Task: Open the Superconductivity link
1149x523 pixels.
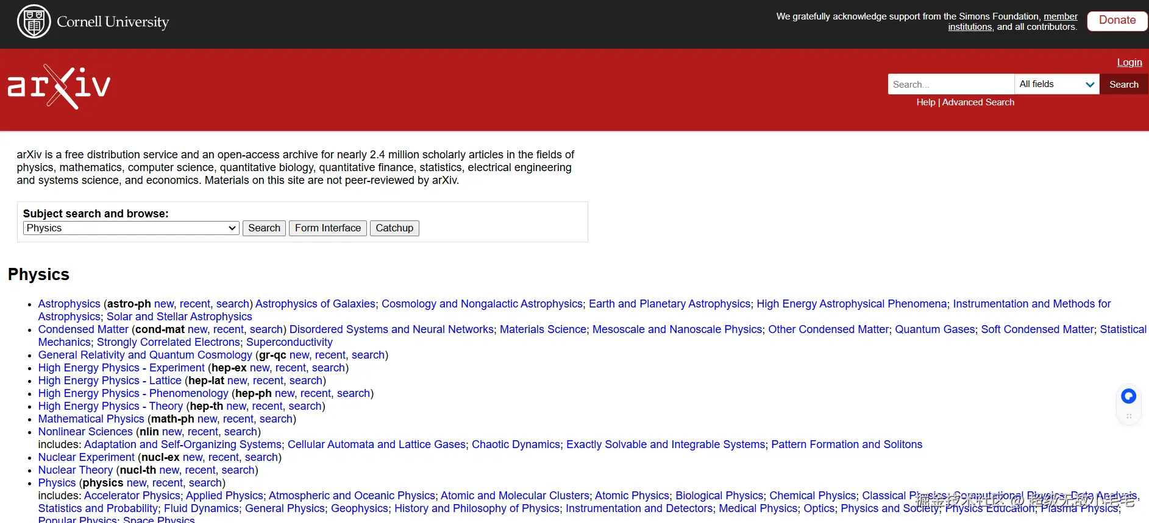Action: point(290,342)
